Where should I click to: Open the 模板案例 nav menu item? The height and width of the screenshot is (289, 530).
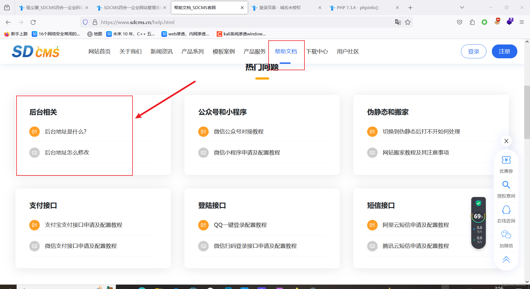pos(224,51)
